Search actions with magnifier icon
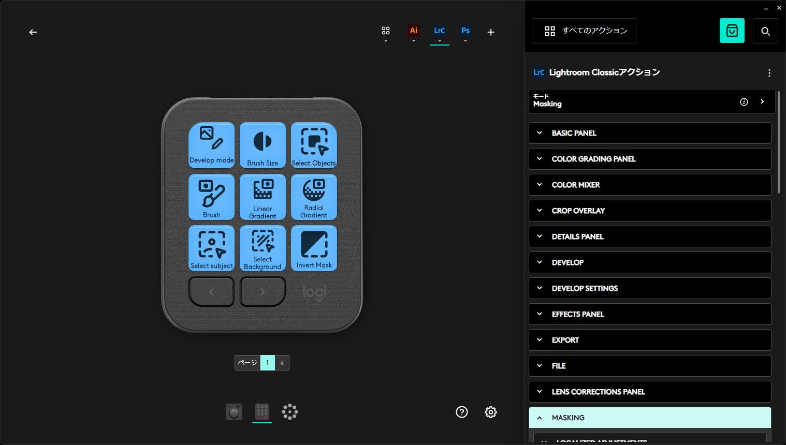 point(765,31)
